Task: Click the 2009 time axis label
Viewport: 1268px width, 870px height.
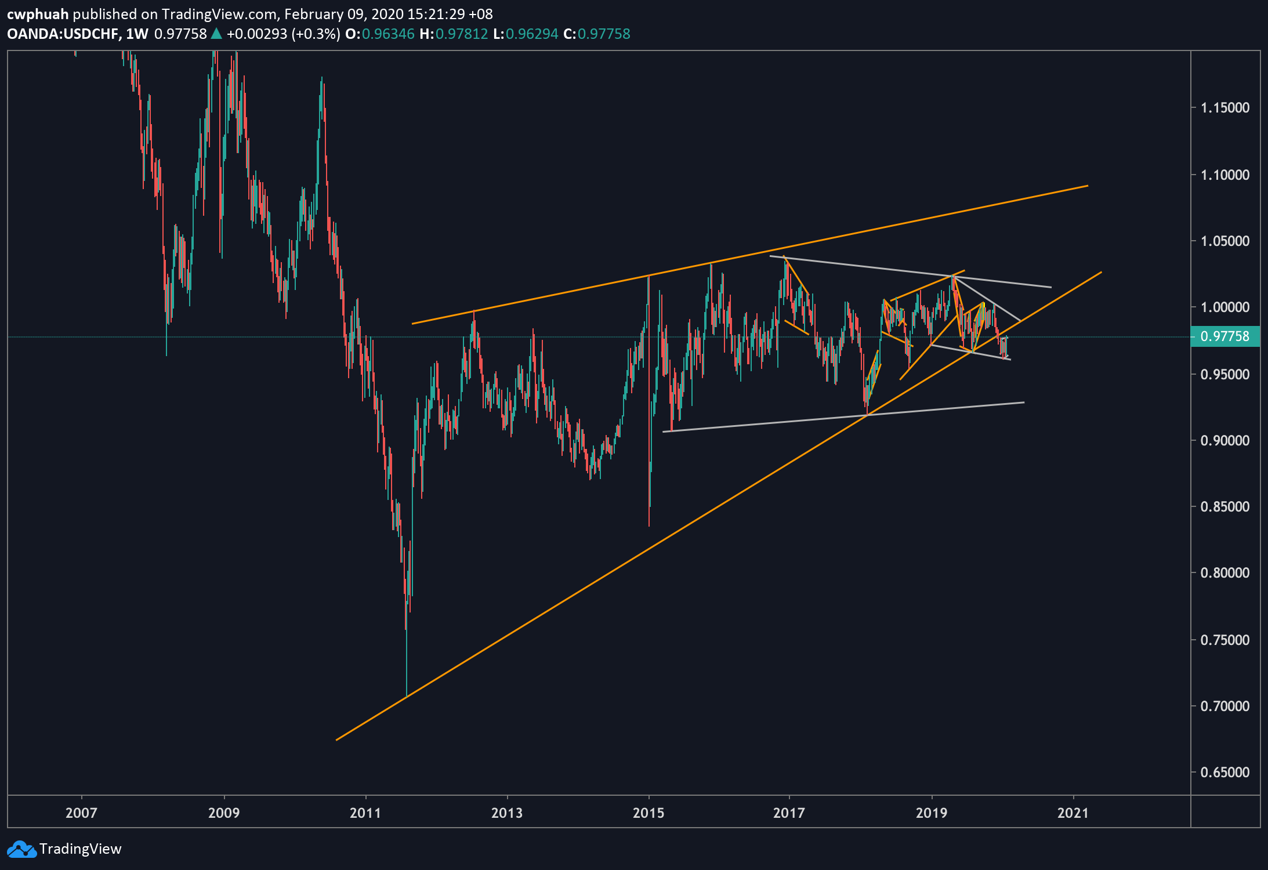Action: 223,813
